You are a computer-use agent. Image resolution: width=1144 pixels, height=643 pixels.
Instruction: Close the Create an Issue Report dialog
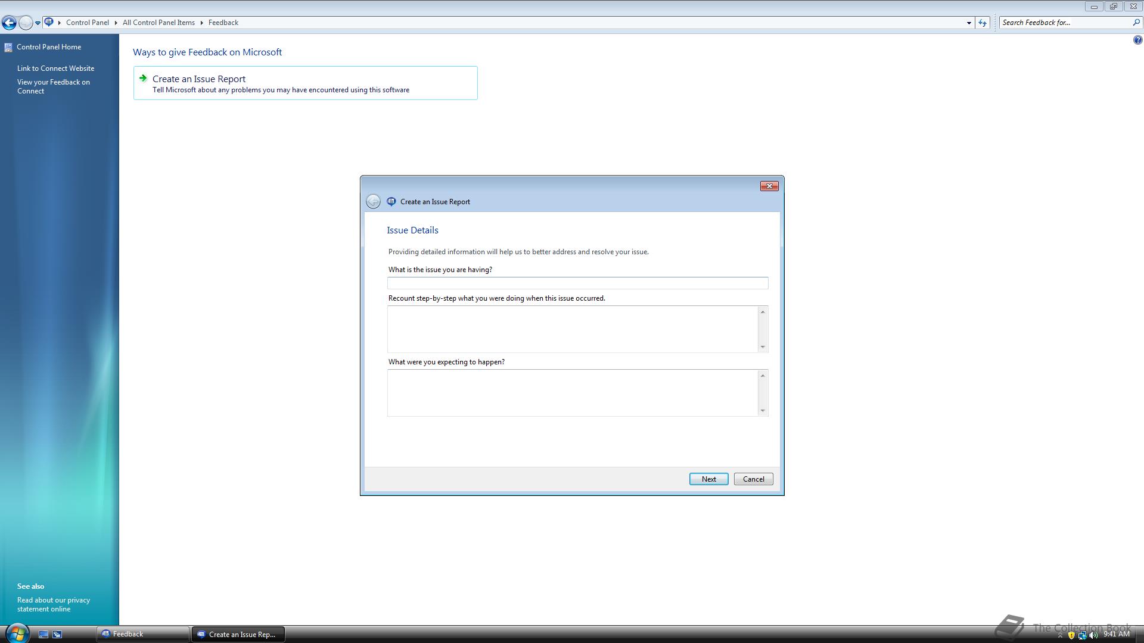click(769, 186)
